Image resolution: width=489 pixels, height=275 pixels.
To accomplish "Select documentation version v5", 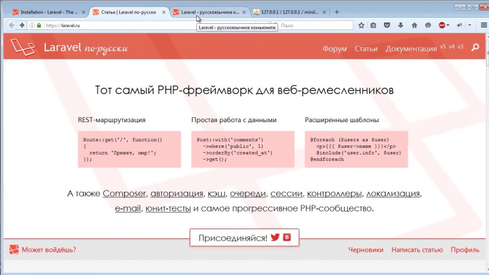I will (443, 46).
